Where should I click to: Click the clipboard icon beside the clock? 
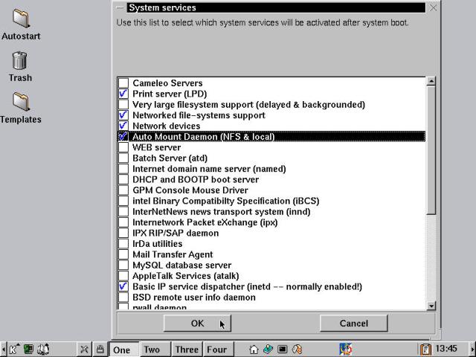click(x=425, y=349)
